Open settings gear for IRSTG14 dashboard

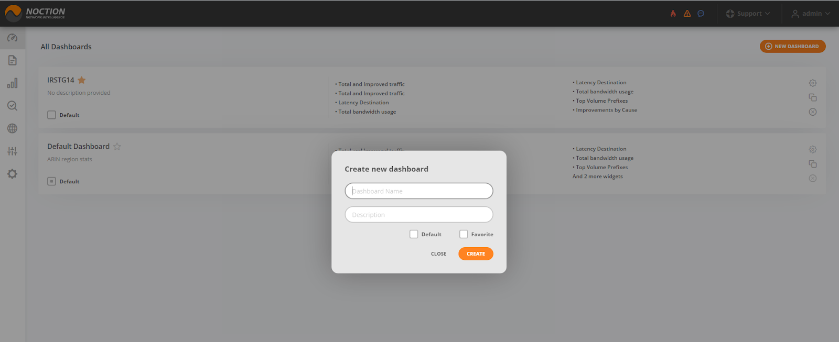(812, 83)
